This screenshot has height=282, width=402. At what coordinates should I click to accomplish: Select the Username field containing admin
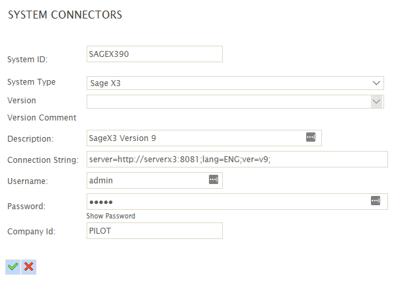point(147,179)
